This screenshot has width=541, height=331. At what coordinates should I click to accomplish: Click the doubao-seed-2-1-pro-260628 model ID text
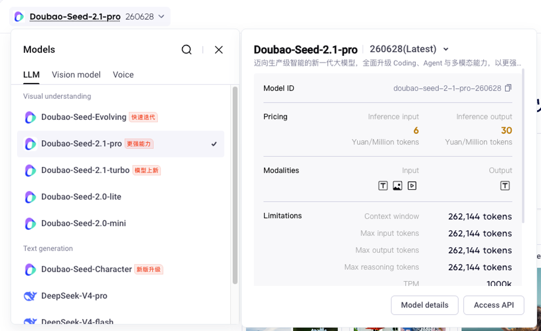(x=447, y=88)
